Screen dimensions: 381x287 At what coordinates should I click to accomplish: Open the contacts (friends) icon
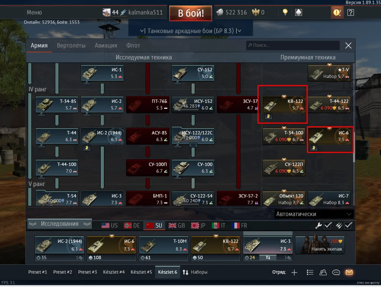coord(323,273)
